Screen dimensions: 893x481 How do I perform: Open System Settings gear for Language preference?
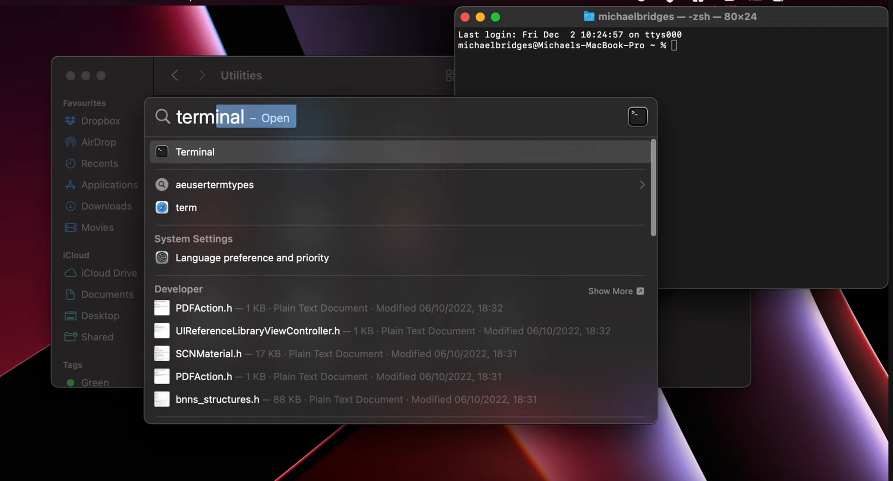(162, 258)
